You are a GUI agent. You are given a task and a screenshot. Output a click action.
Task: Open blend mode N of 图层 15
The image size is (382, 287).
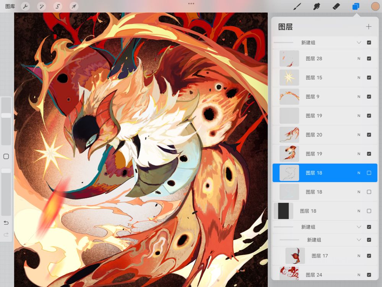pos(359,78)
